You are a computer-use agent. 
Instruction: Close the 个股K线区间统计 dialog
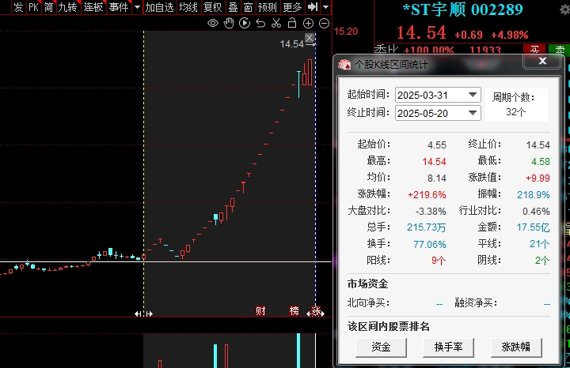pos(542,61)
